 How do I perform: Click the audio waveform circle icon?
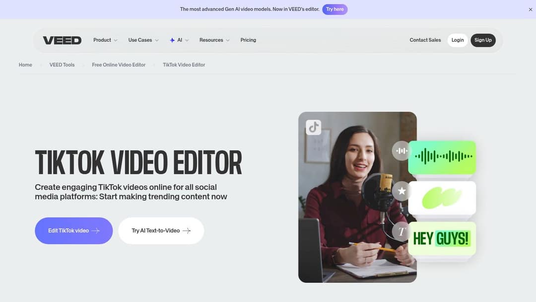tap(402, 151)
